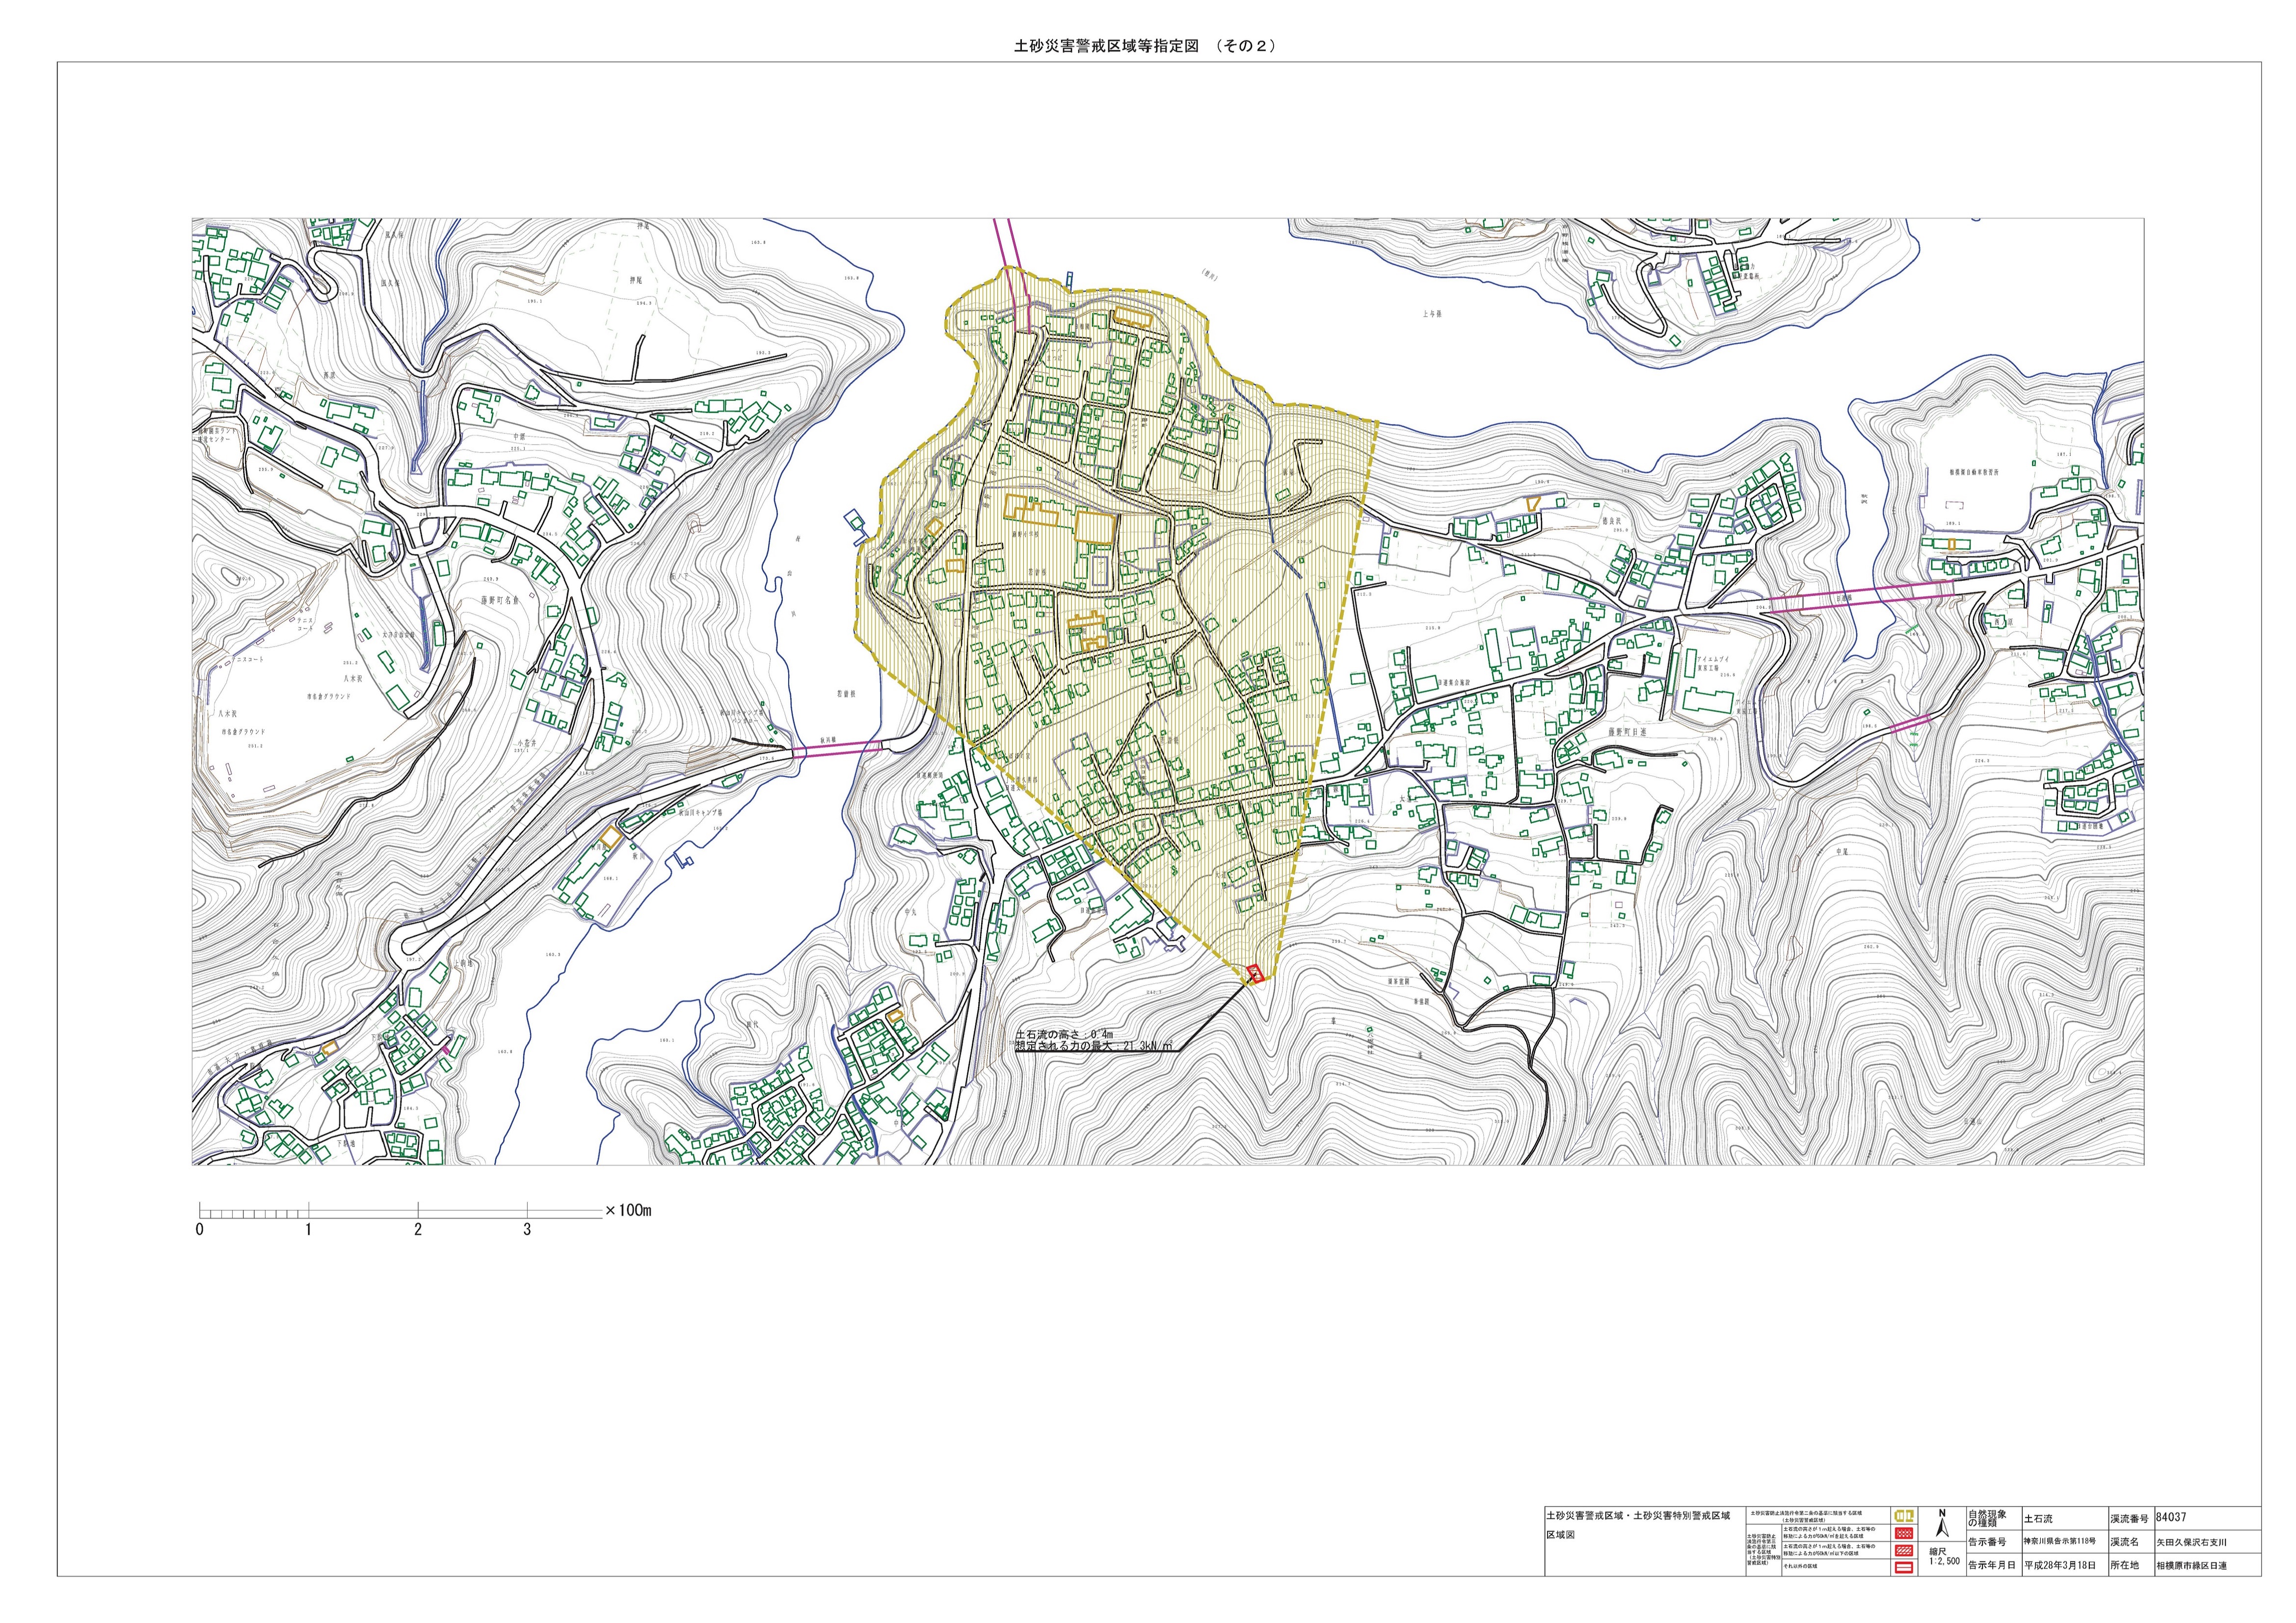The image size is (2296, 1623).
Task: Click the red cross-hatched legend symbol
Action: pyautogui.click(x=1904, y=1533)
